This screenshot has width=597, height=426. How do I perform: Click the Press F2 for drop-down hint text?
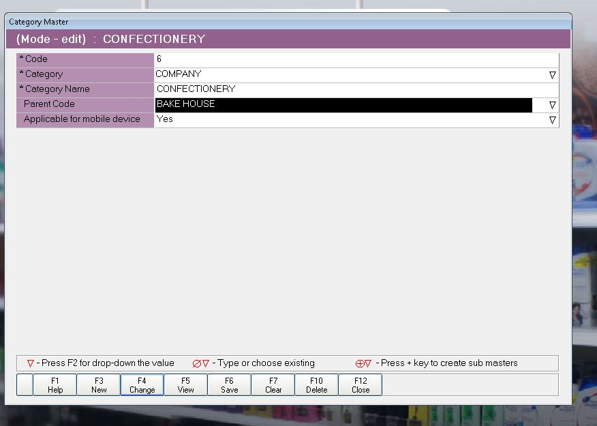[105, 363]
